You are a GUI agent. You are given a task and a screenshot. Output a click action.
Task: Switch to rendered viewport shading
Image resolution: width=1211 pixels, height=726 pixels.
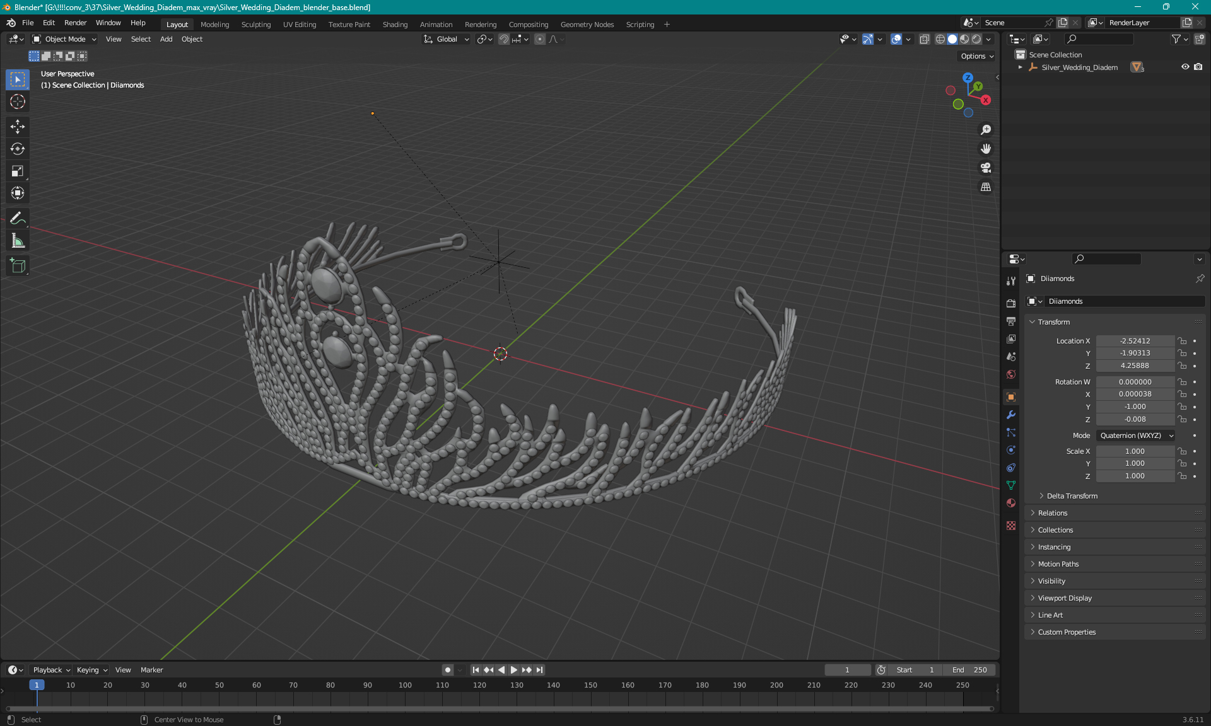(976, 39)
